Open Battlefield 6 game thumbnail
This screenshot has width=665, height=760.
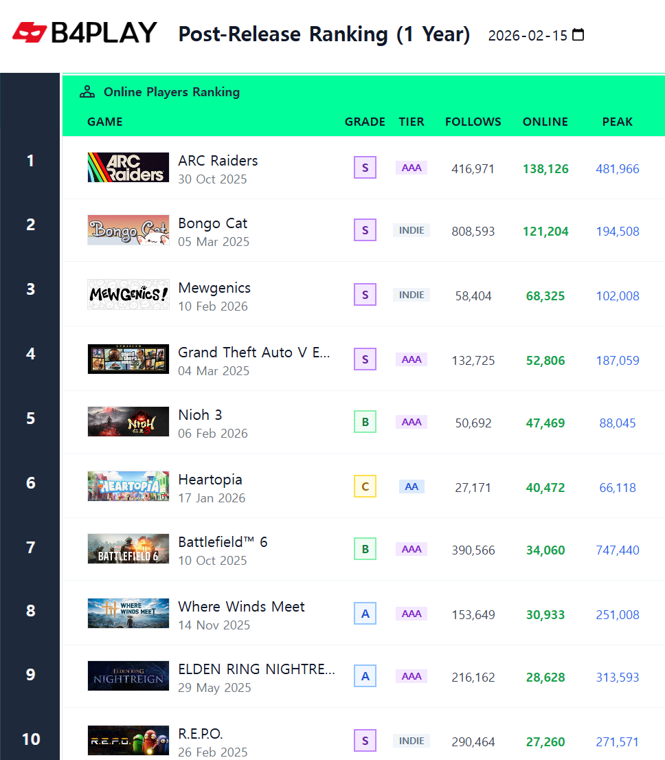point(128,548)
